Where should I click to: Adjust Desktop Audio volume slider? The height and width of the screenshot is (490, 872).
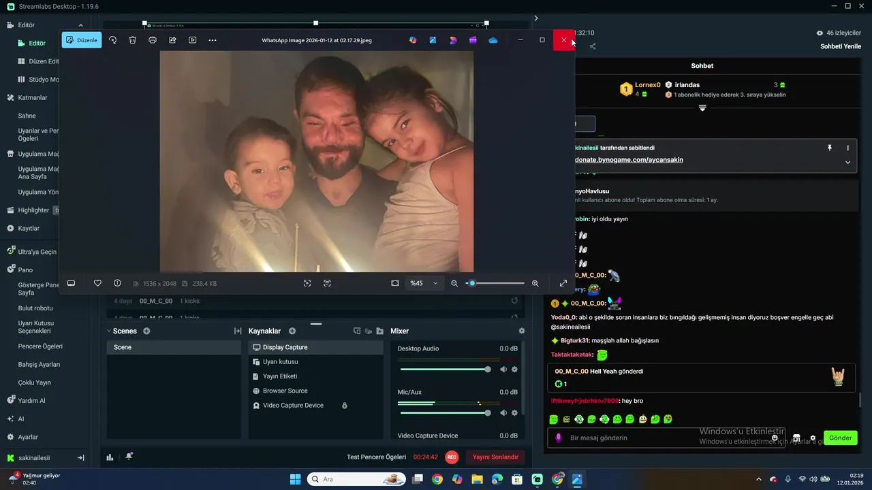[444, 369]
